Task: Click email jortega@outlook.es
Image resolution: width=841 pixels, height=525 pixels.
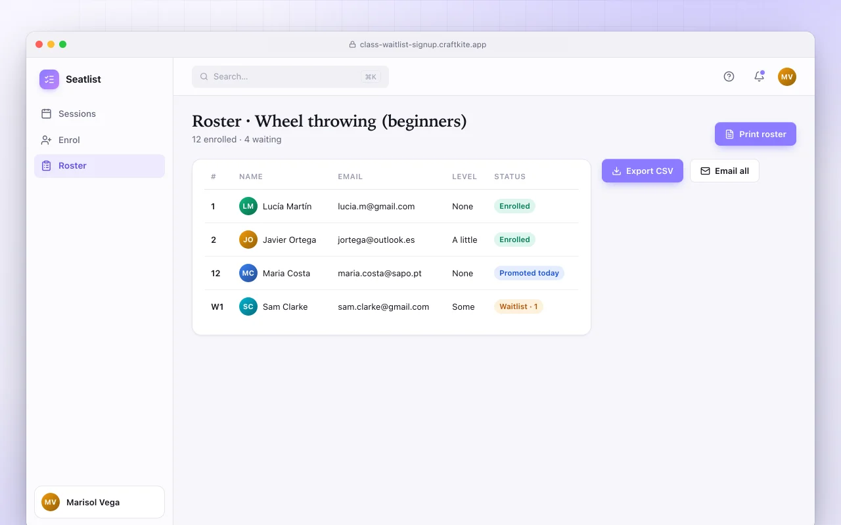Action: [376, 240]
